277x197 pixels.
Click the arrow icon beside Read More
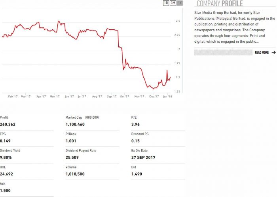(x=273, y=52)
